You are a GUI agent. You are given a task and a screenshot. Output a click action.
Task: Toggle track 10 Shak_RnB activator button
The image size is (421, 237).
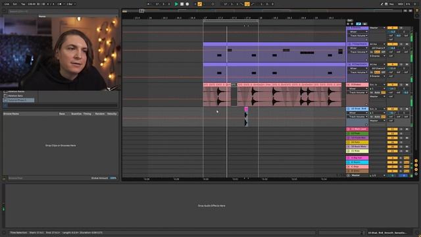click(392, 109)
